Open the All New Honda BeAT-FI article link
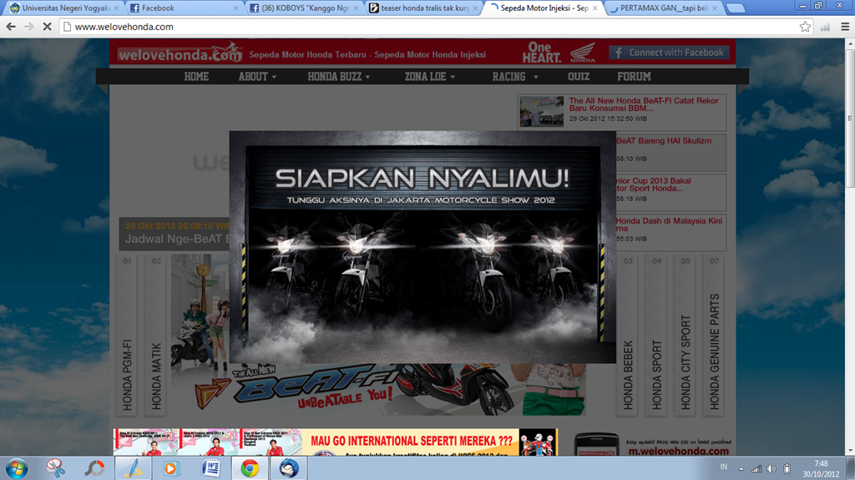Screen dimensions: 855x480 tap(643, 105)
